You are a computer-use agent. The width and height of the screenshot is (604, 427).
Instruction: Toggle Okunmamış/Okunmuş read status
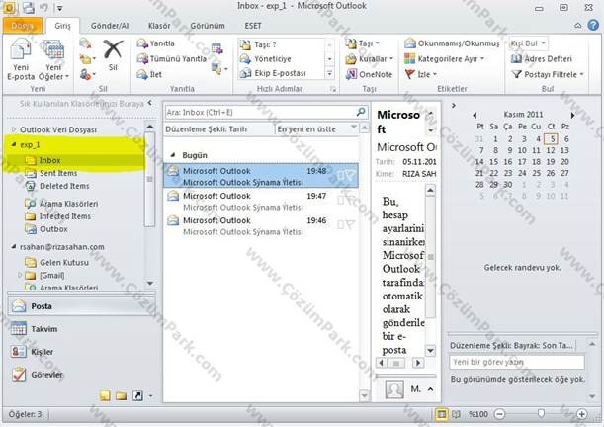coord(452,43)
